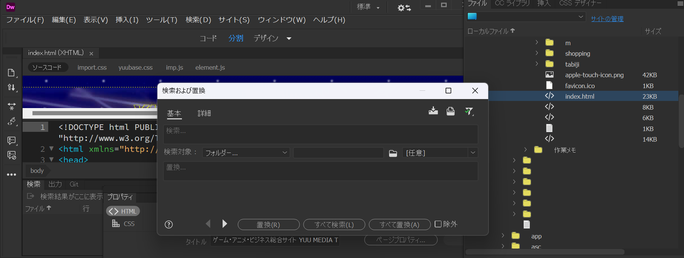684x258 pixels.
Task: Click the Files panel horizontal scrollbar
Action: [x=545, y=252]
